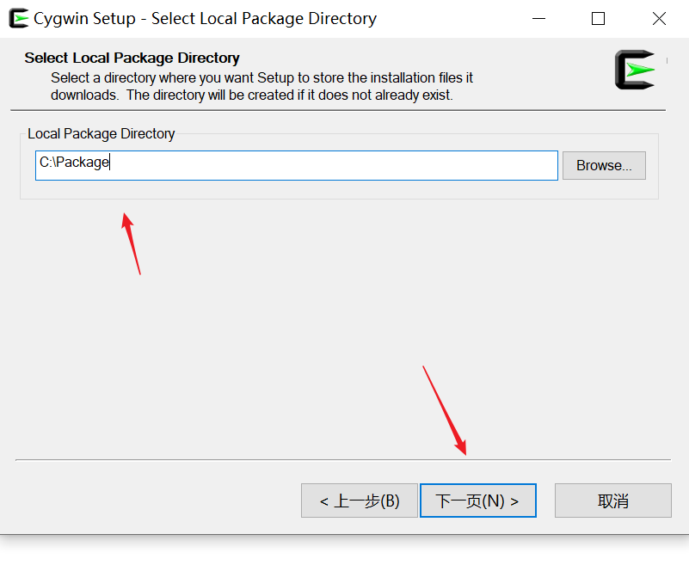The width and height of the screenshot is (689, 565).
Task: Click the Local Package Directory group label
Action: coord(101,134)
